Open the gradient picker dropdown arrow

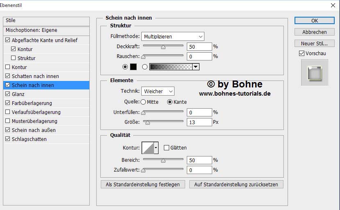[196, 67]
